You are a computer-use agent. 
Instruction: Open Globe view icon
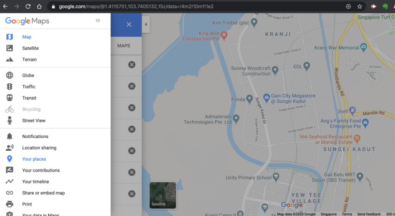10,75
